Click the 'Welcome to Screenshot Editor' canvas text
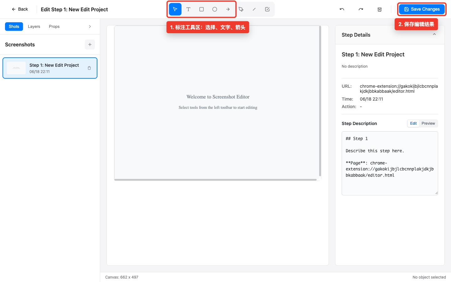This screenshot has width=451, height=282. pyautogui.click(x=218, y=97)
